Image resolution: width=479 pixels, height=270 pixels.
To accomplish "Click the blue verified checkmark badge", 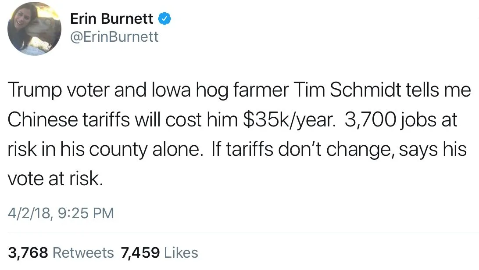I will point(164,18).
